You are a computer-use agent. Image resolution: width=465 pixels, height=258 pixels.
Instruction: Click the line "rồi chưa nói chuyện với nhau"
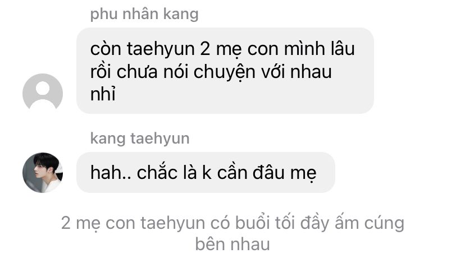(211, 72)
